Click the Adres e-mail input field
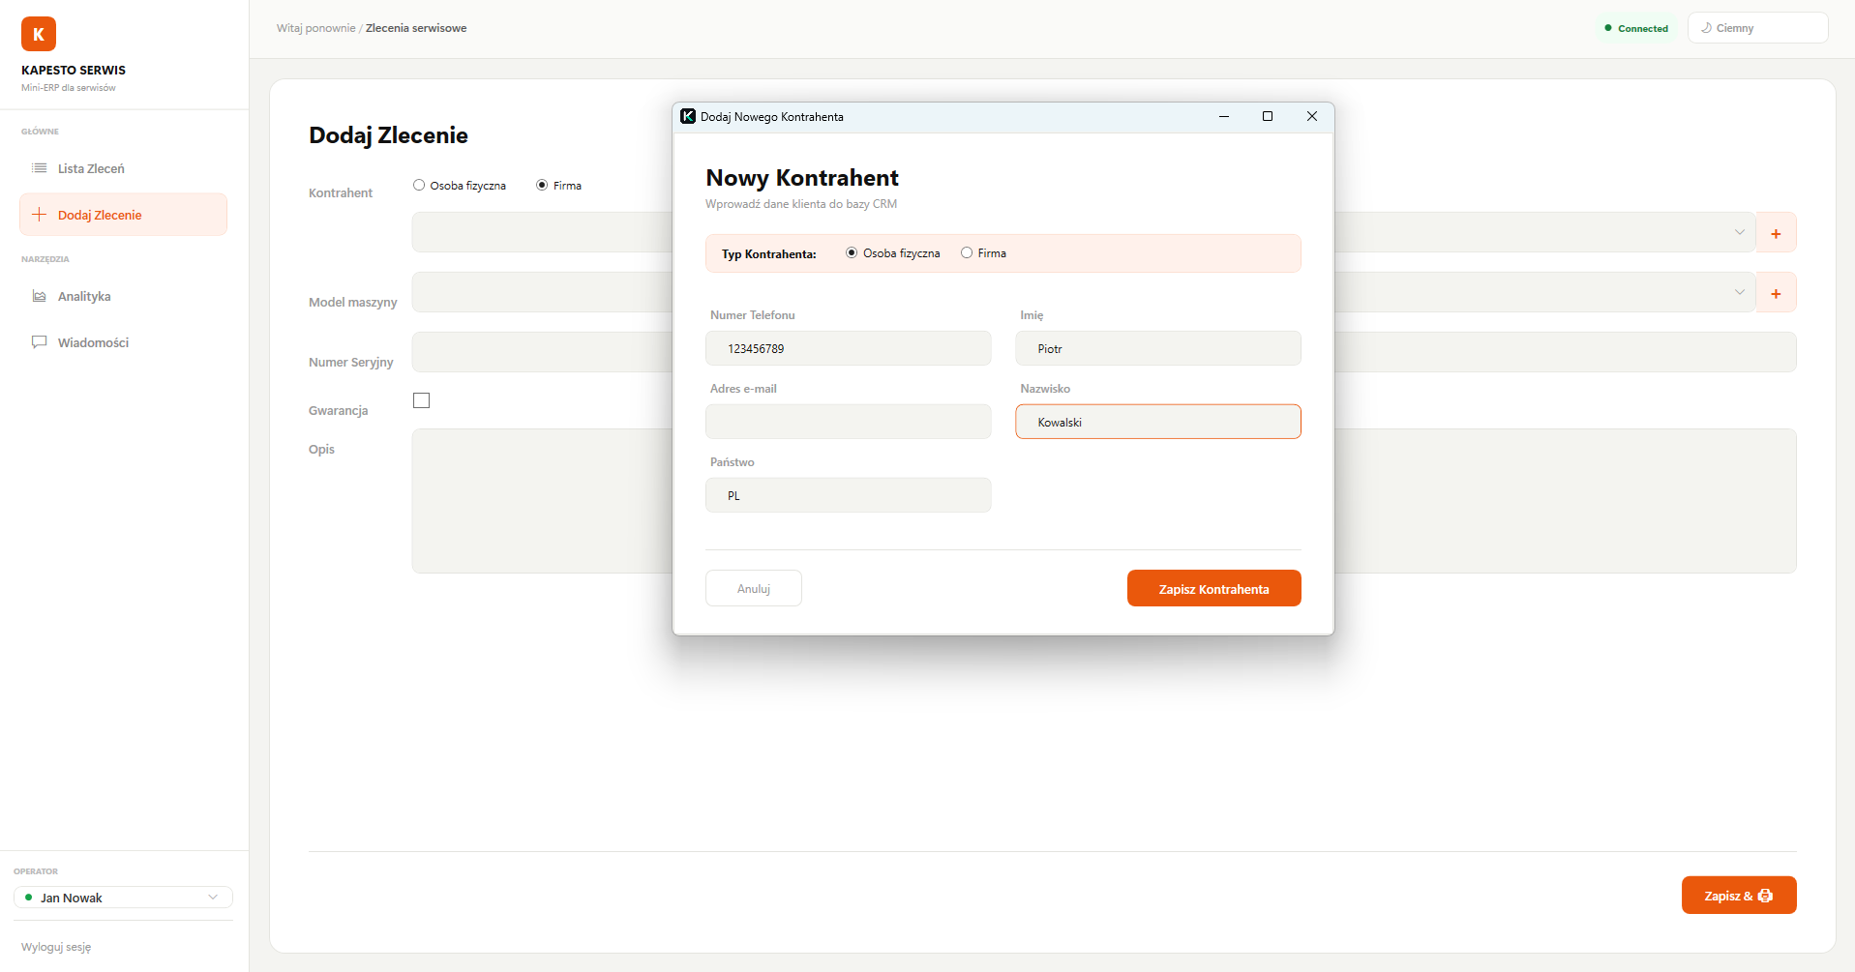Viewport: 1855px width, 972px height. point(848,422)
